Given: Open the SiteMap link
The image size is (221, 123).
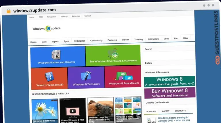Looking at the screenshot, I should coord(64,17).
